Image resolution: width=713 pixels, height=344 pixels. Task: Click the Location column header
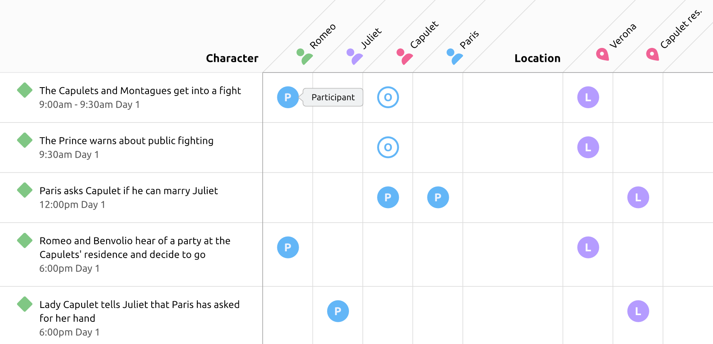(537, 58)
